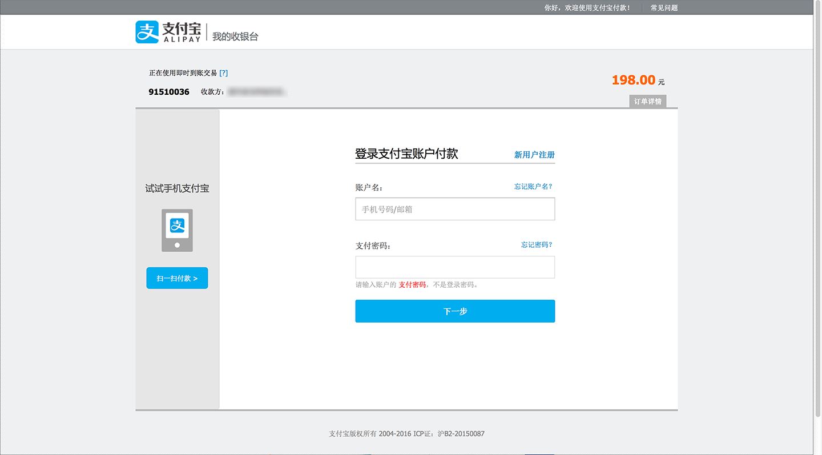Click the blurred 收款方 recipient name
Viewport: 822px width, 455px height.
coord(257,91)
